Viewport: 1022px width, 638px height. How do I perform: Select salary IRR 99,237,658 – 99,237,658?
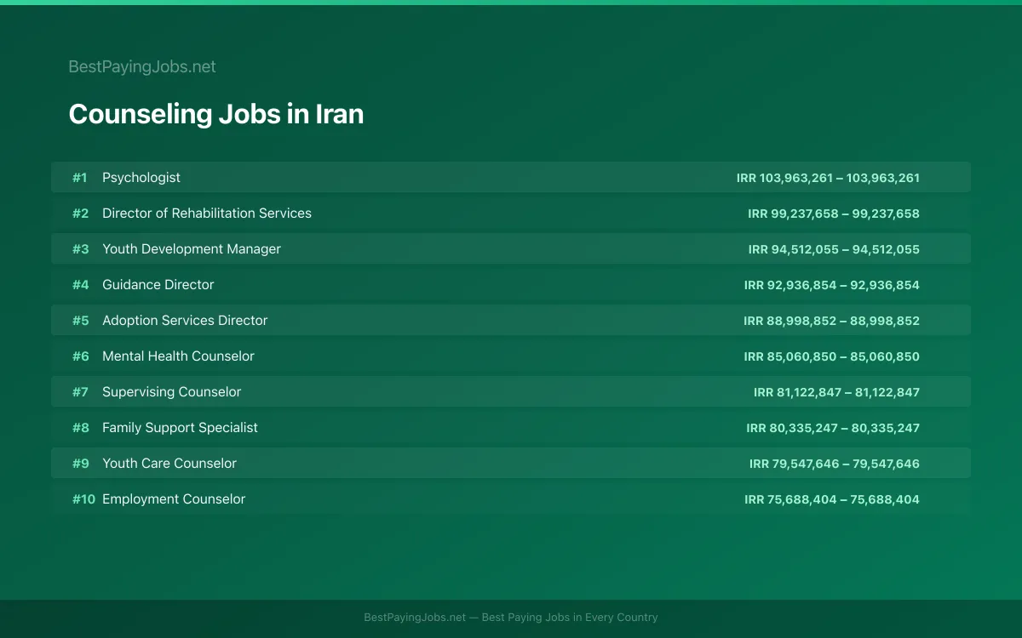click(834, 214)
